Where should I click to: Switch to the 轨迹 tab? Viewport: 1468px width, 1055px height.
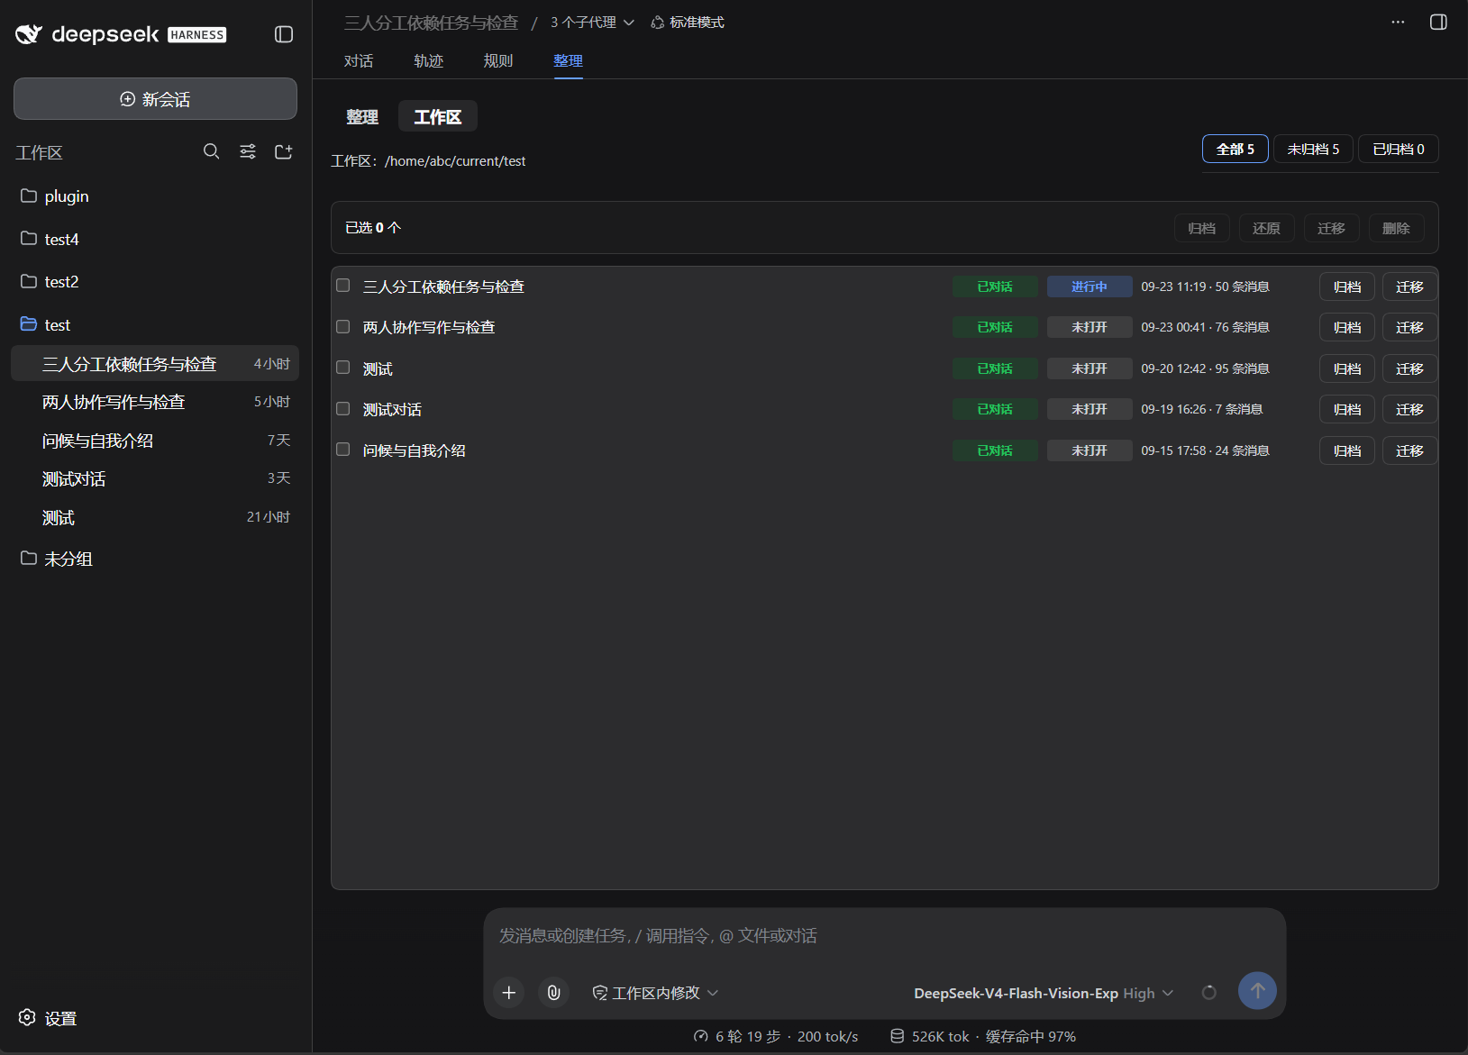click(x=429, y=60)
